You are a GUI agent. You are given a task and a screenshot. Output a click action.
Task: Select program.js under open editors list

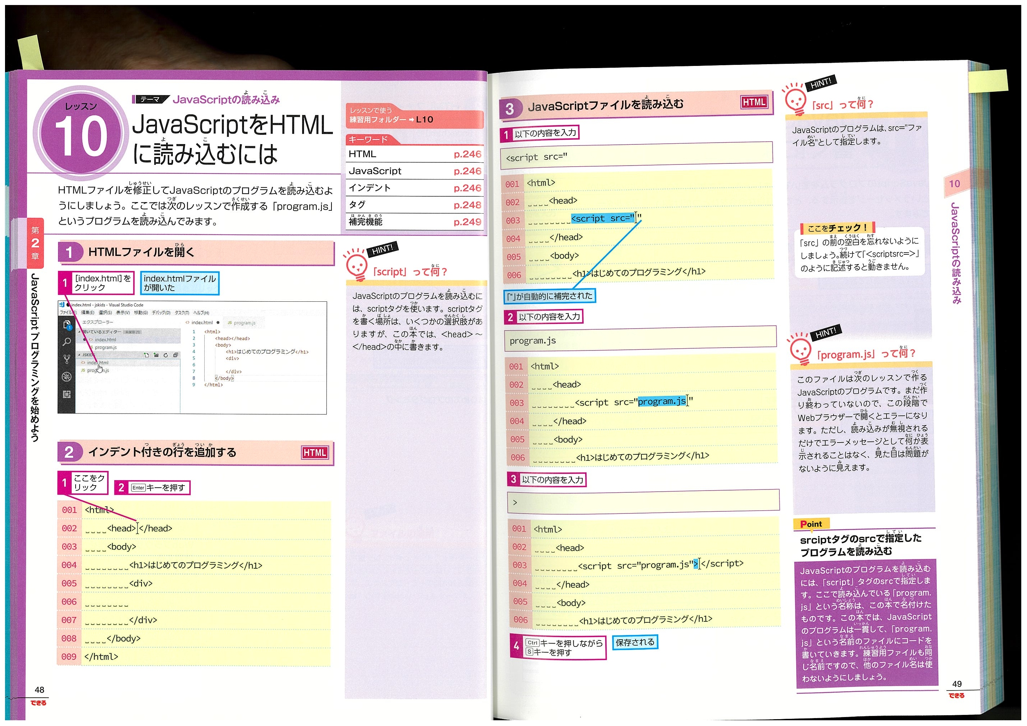[106, 348]
